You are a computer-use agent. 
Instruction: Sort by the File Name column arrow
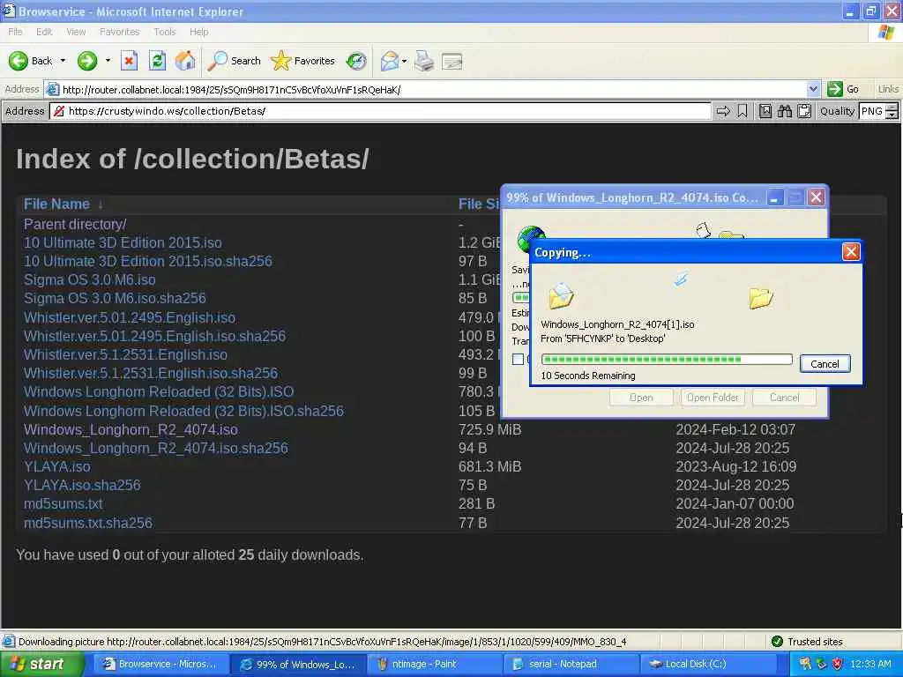[x=101, y=205]
